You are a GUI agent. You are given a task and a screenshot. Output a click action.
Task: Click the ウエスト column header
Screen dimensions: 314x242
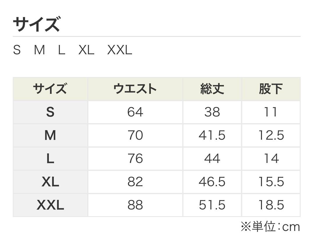click(x=135, y=89)
